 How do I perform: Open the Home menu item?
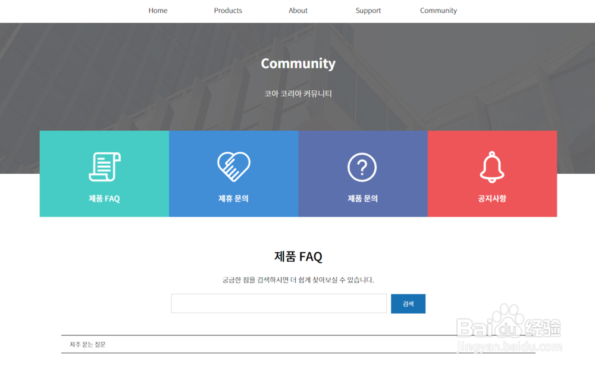tap(158, 11)
